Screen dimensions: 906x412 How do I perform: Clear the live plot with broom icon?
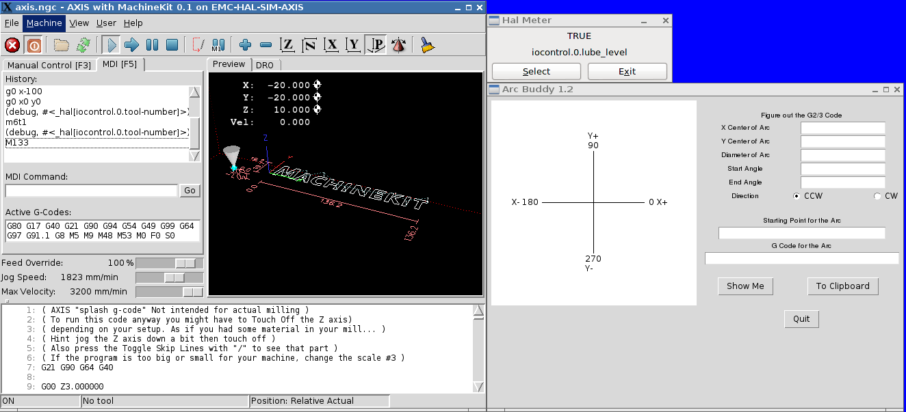pyautogui.click(x=427, y=45)
